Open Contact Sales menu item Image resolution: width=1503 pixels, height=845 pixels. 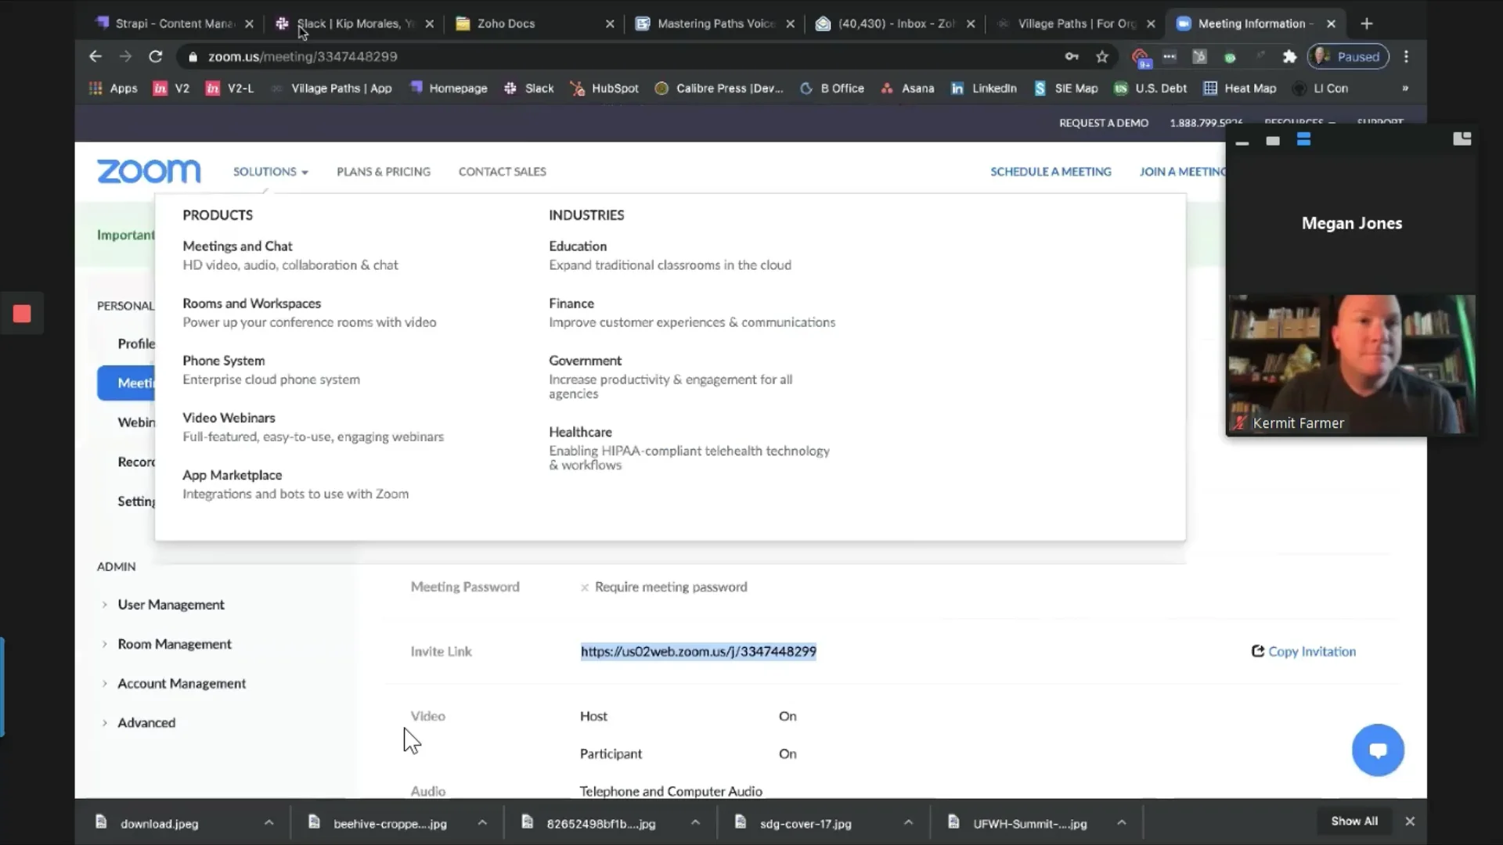503,171
